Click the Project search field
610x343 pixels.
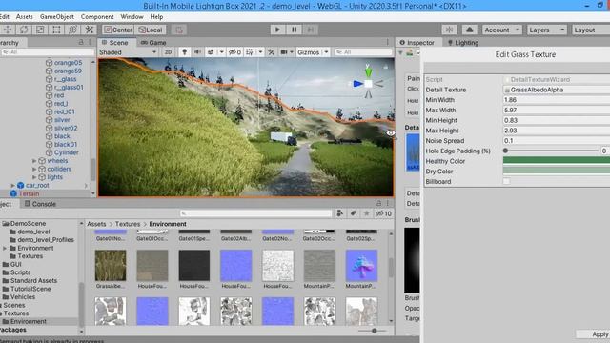coord(255,213)
